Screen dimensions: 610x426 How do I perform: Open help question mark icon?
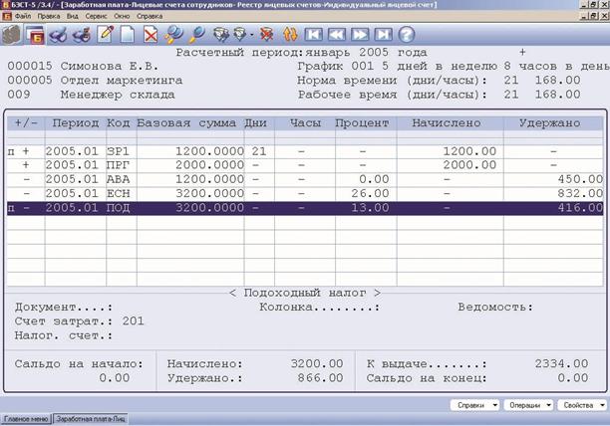(406, 35)
